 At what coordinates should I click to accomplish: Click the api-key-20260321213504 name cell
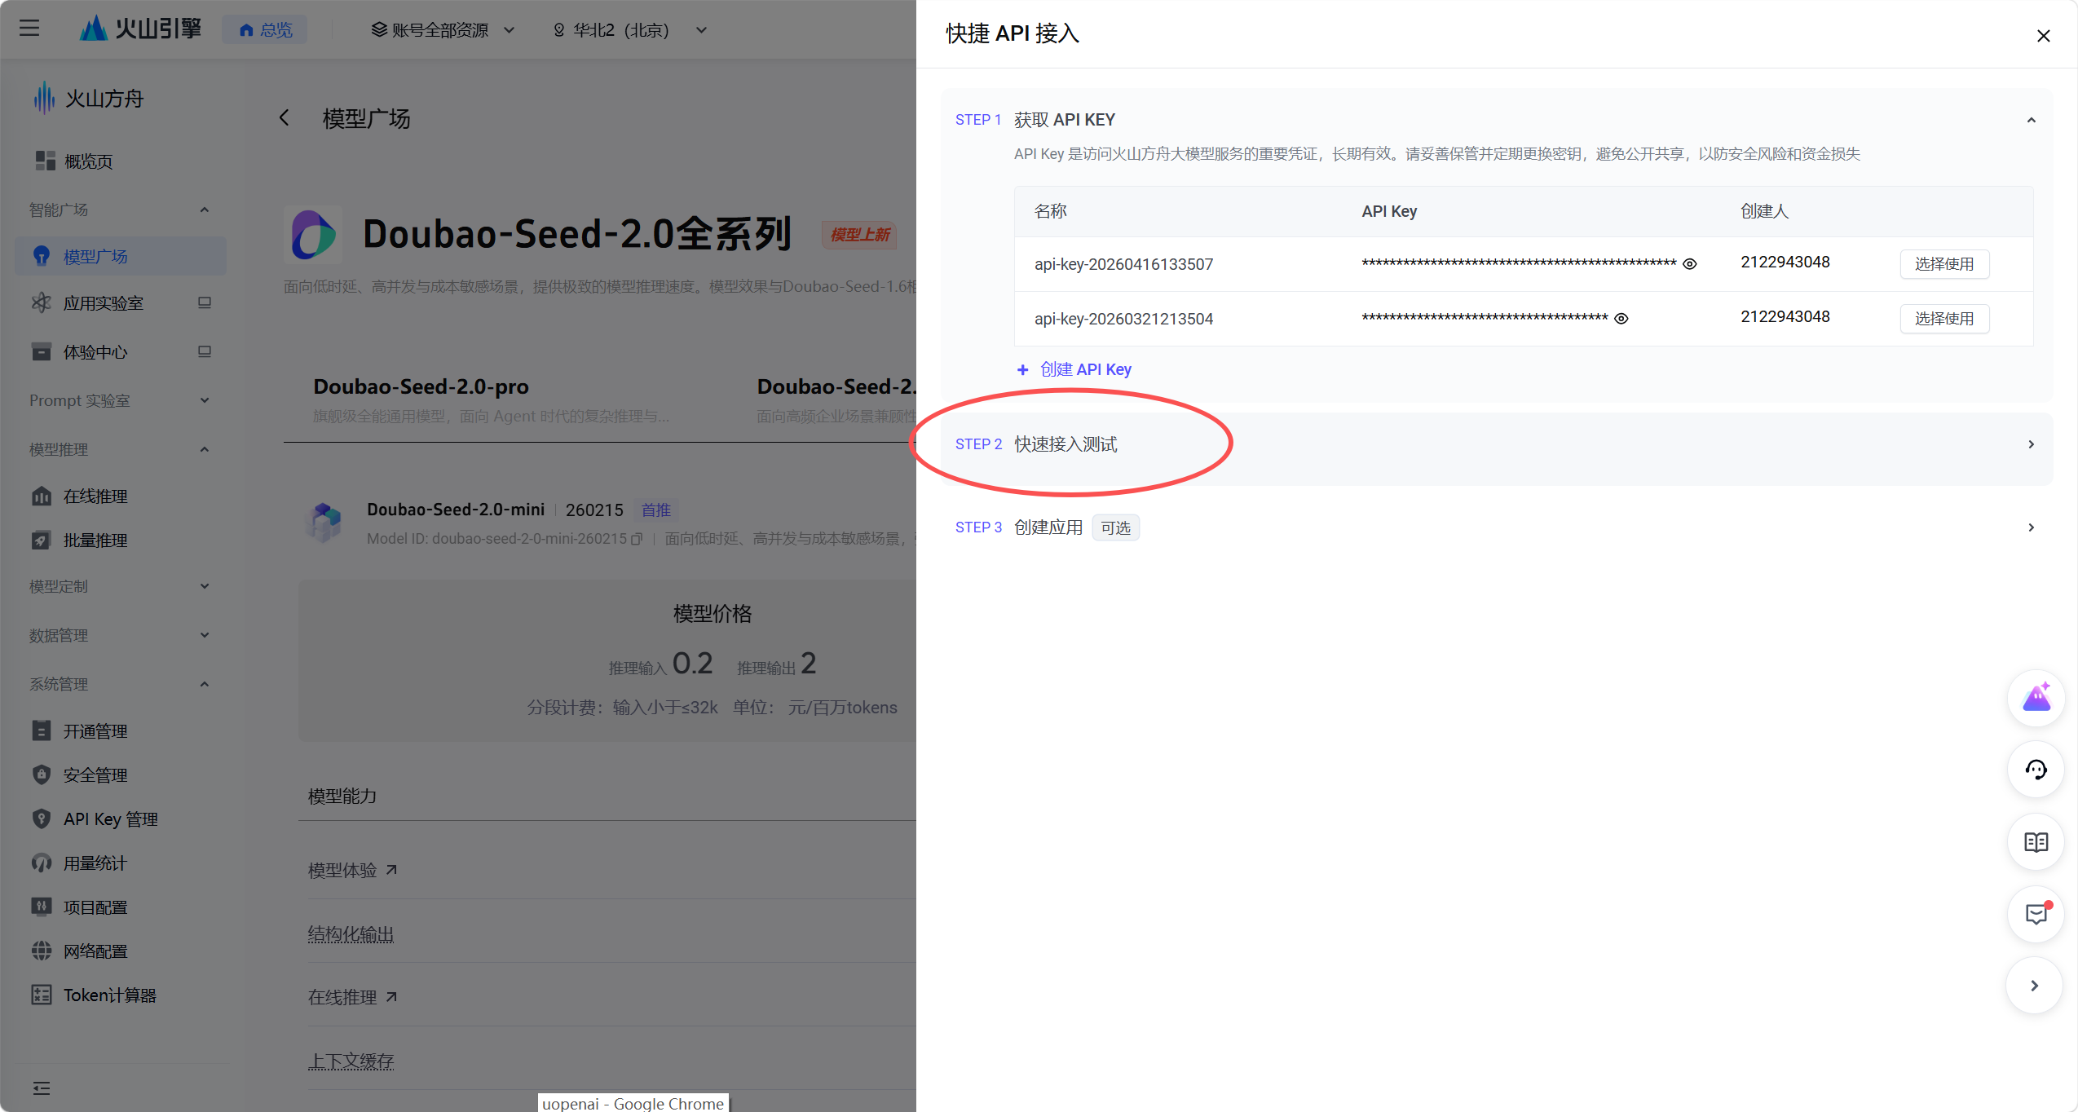click(1123, 319)
